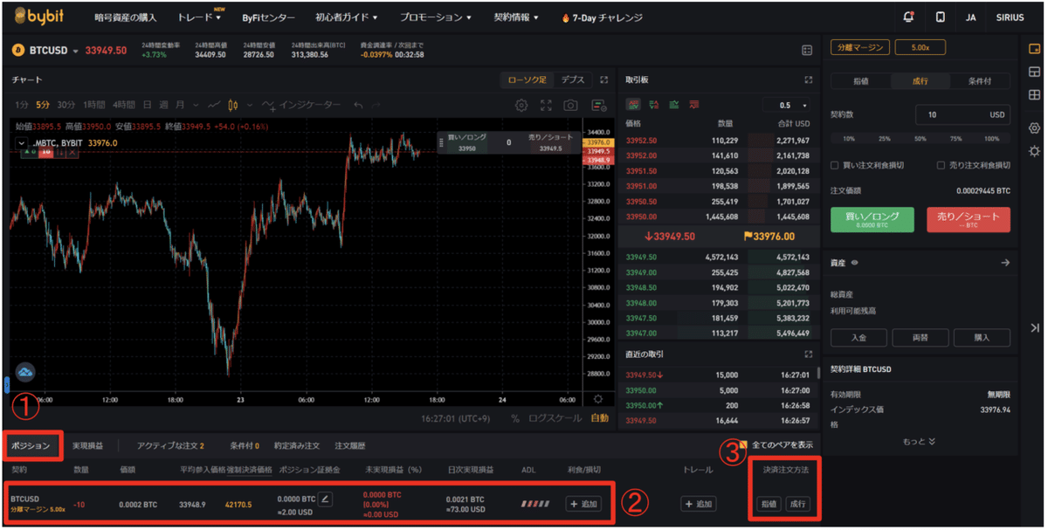
Task: Click the 入金 deposit button
Action: point(858,337)
